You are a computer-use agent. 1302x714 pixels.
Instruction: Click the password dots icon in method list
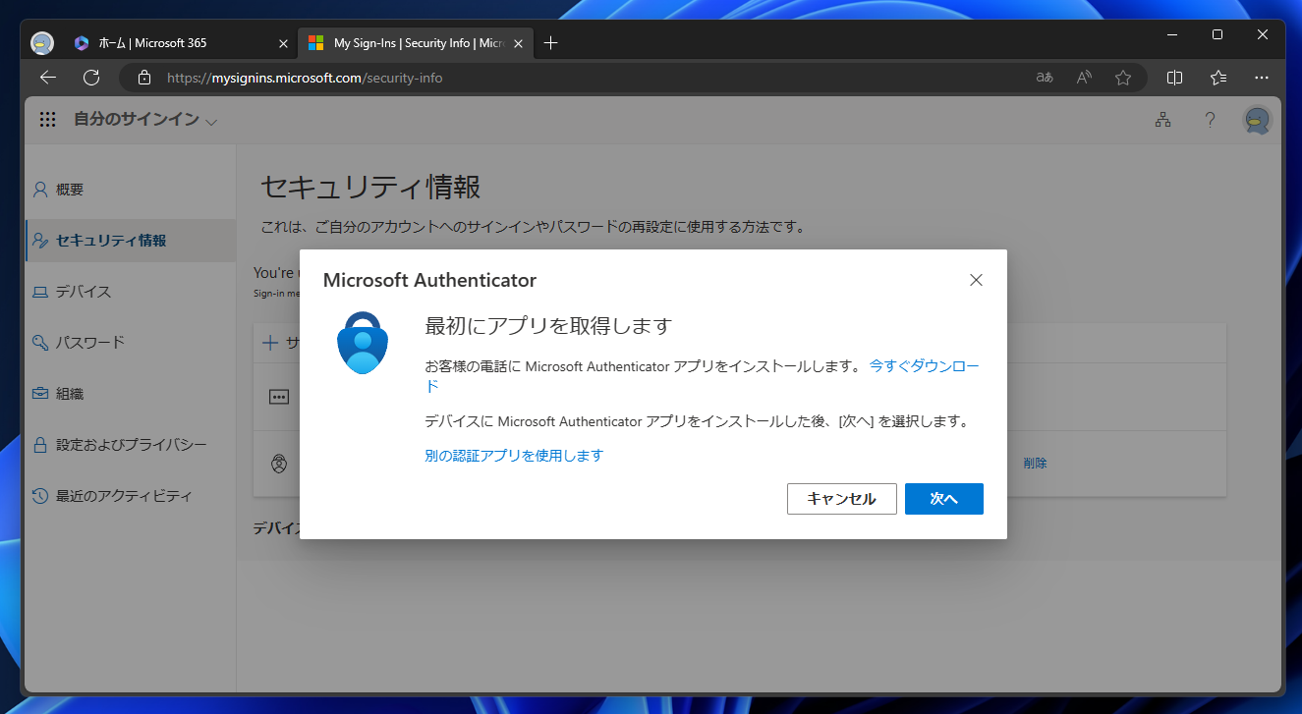point(279,397)
